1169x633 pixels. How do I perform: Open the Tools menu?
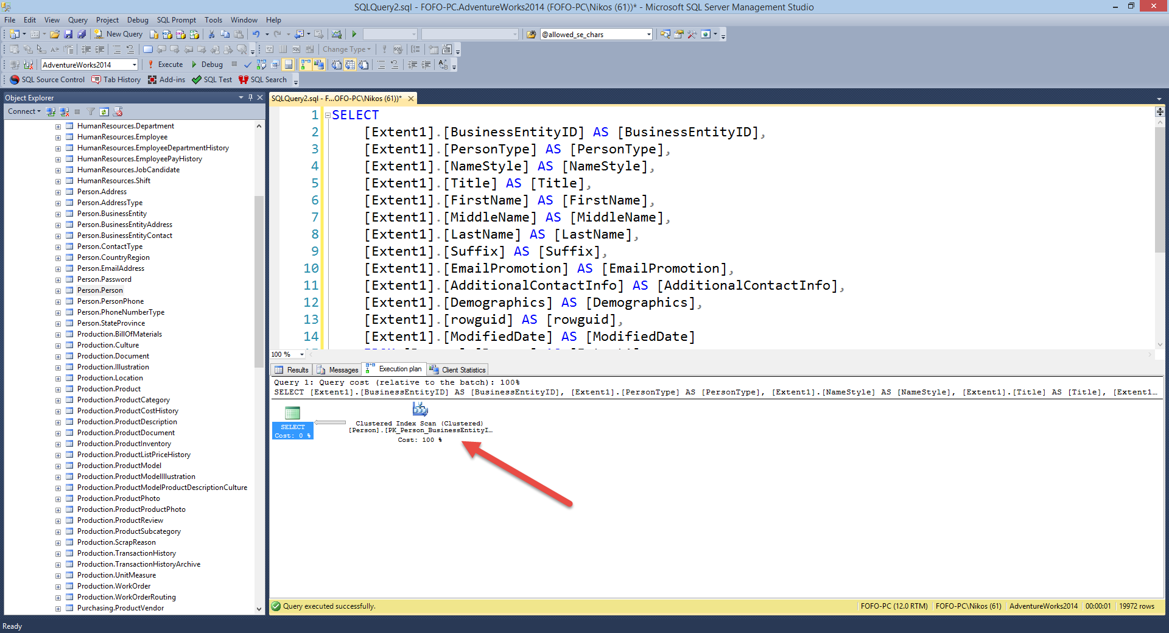pyautogui.click(x=213, y=20)
